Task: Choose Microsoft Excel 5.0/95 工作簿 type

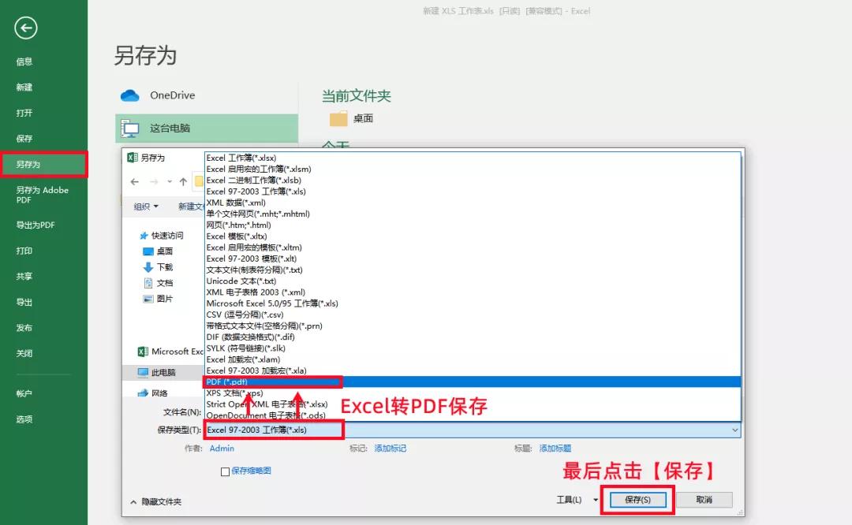Action: [x=473, y=303]
